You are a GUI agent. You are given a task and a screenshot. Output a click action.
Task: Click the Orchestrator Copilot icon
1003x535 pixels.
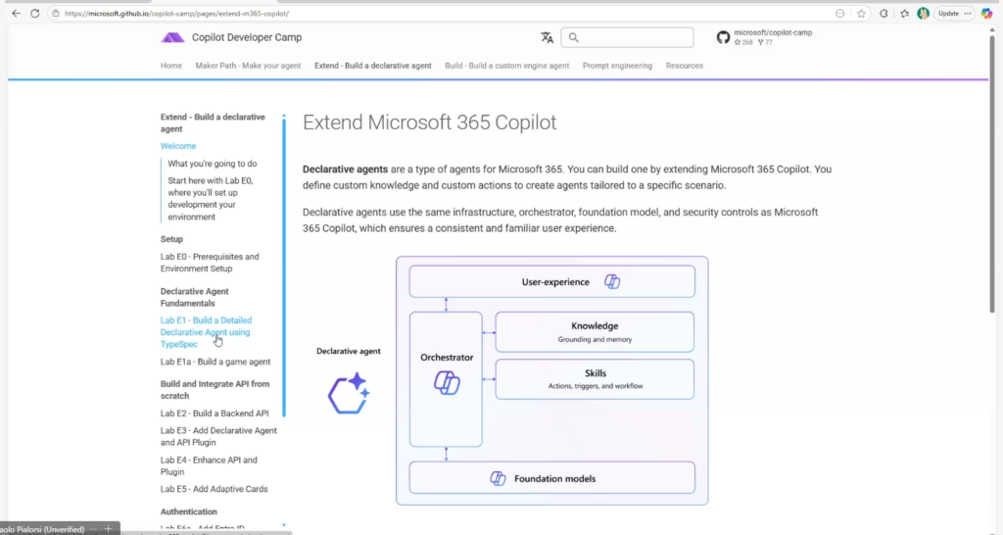447,383
